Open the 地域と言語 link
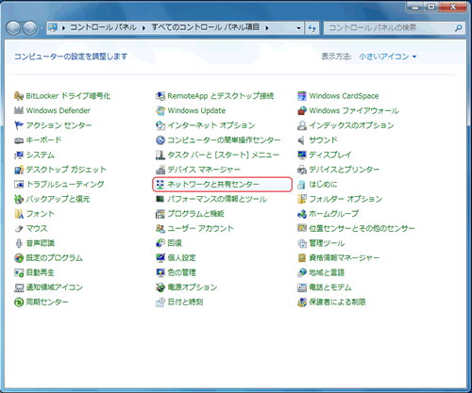The image size is (472, 393). click(x=327, y=272)
